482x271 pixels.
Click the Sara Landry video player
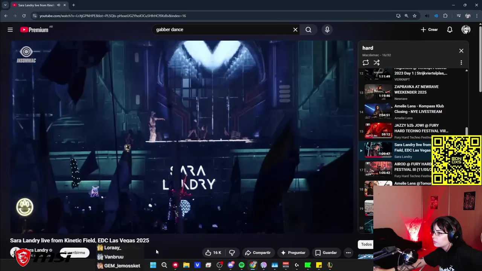pos(182,137)
